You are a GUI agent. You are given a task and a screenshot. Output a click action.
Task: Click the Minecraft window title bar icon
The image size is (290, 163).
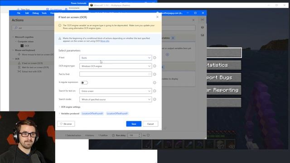(92, 5)
